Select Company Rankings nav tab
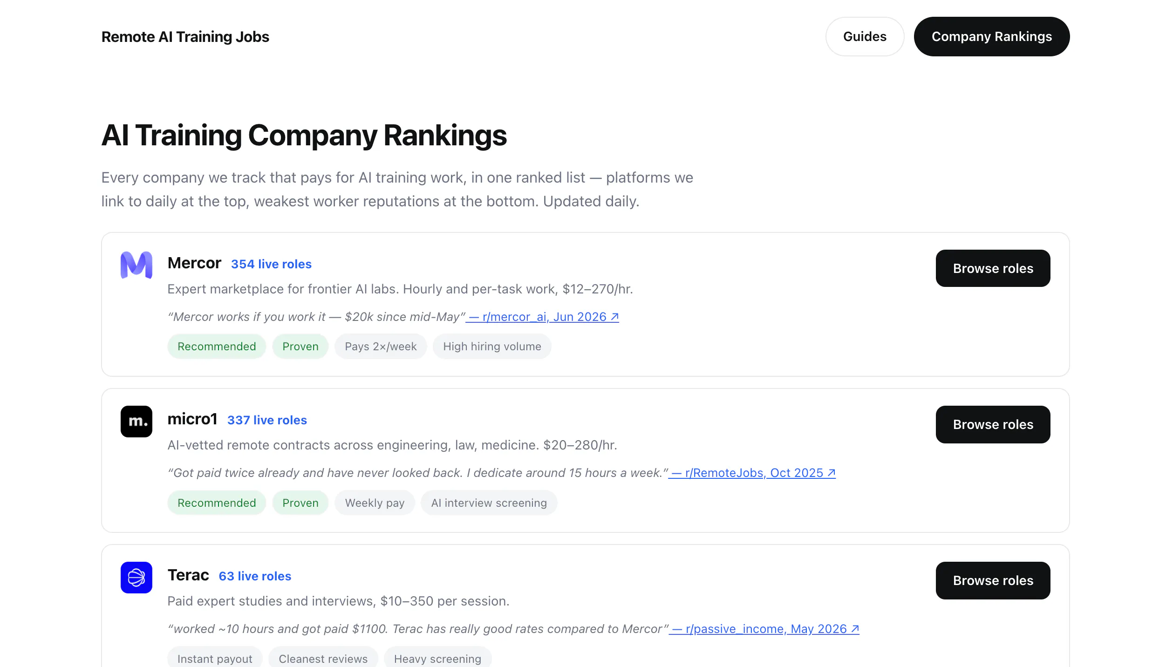Screen dimensions: 1173x667 (991, 36)
